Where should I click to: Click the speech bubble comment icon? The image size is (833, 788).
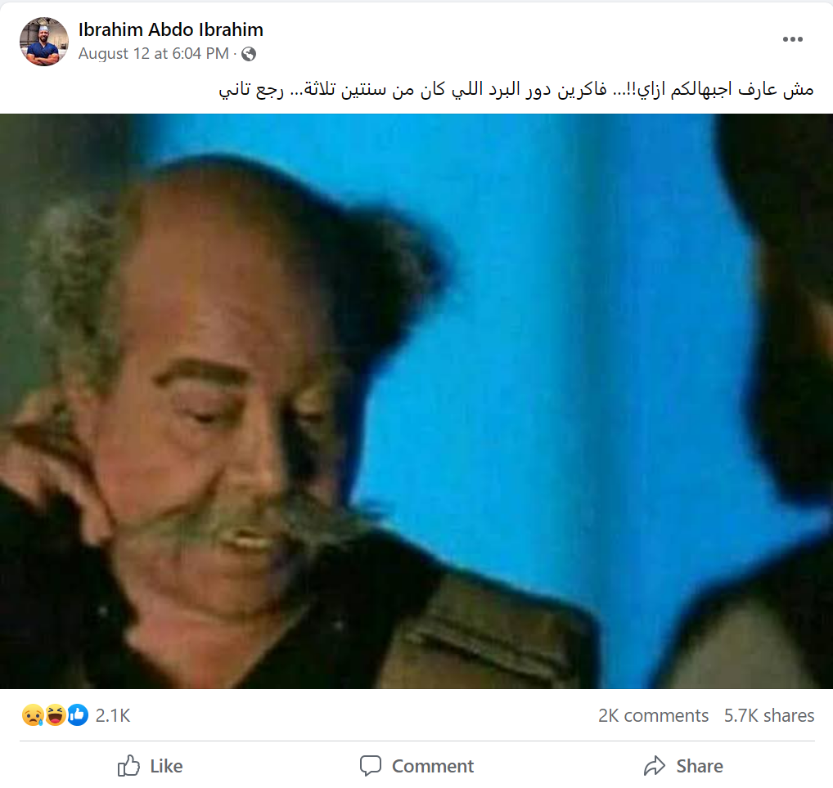371,766
